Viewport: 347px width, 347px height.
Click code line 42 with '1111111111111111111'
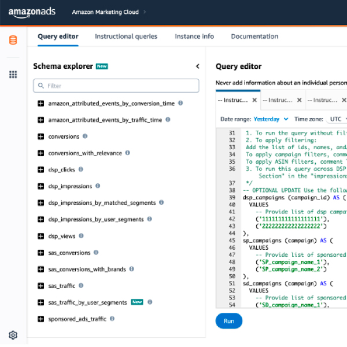293,219
